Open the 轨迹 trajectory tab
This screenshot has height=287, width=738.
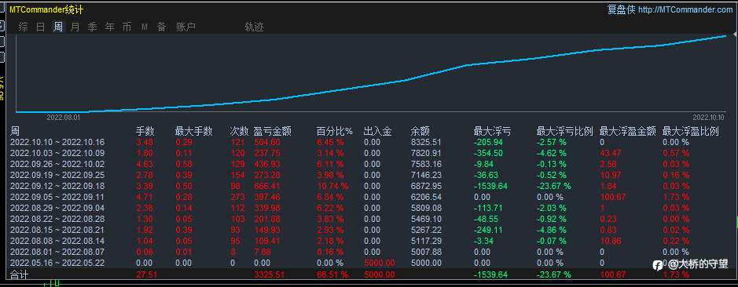(254, 27)
